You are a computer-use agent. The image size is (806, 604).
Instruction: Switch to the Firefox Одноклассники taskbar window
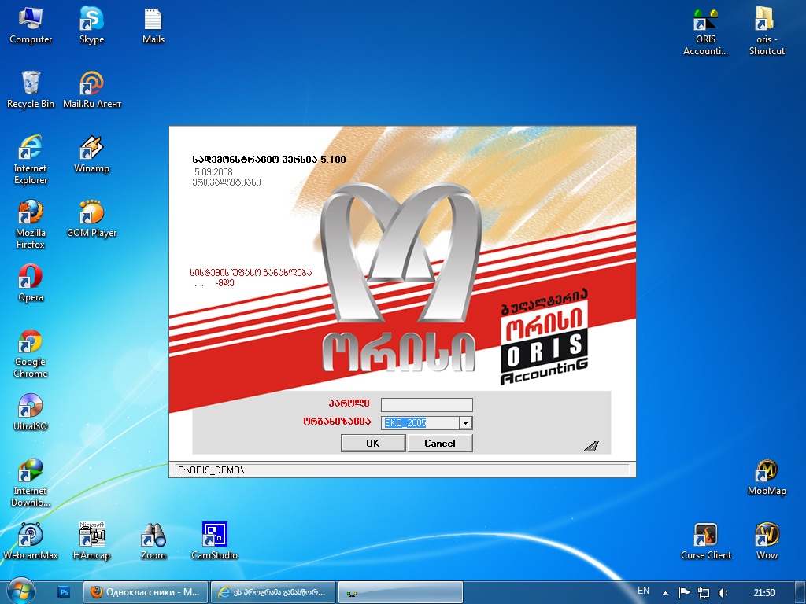click(146, 592)
